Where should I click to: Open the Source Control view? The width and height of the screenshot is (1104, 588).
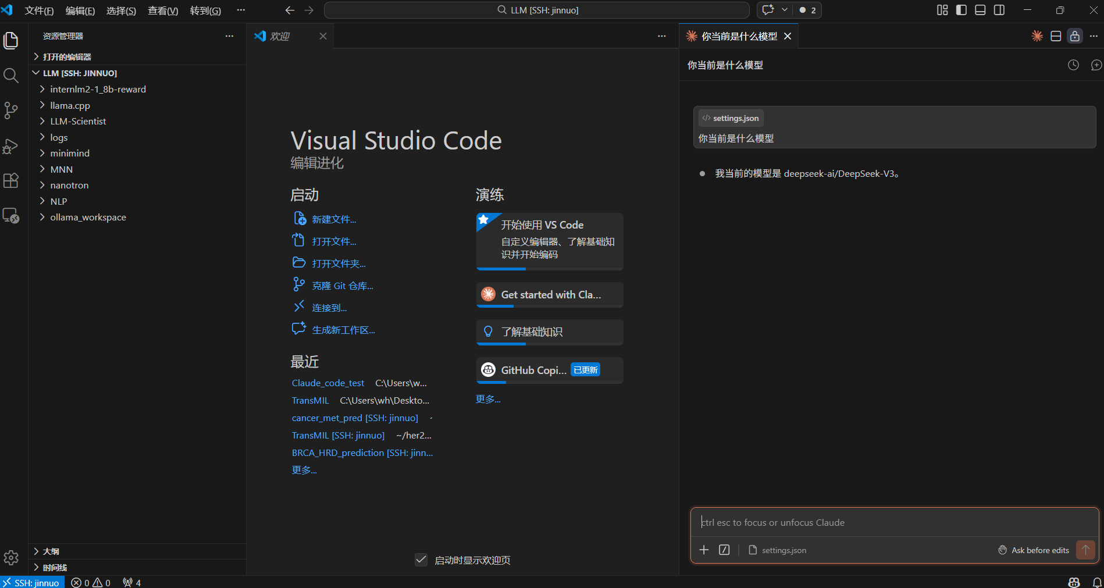pyautogui.click(x=11, y=111)
